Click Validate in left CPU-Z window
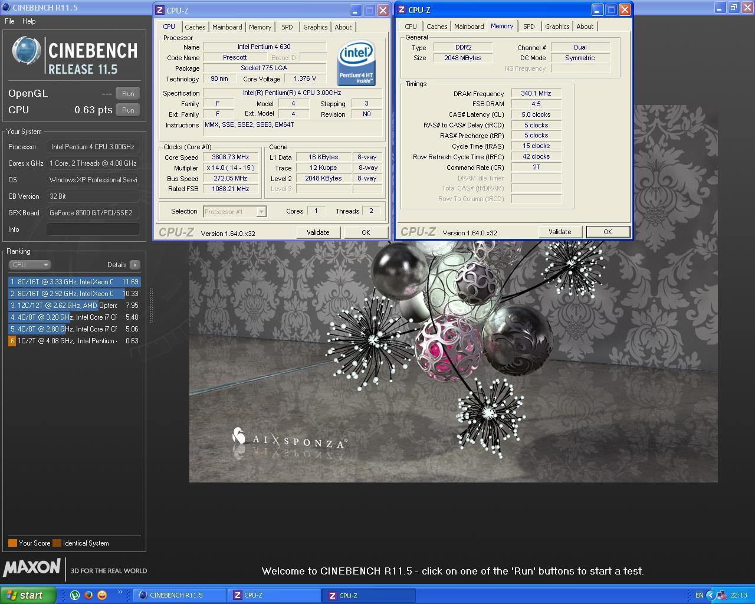 pyautogui.click(x=318, y=232)
